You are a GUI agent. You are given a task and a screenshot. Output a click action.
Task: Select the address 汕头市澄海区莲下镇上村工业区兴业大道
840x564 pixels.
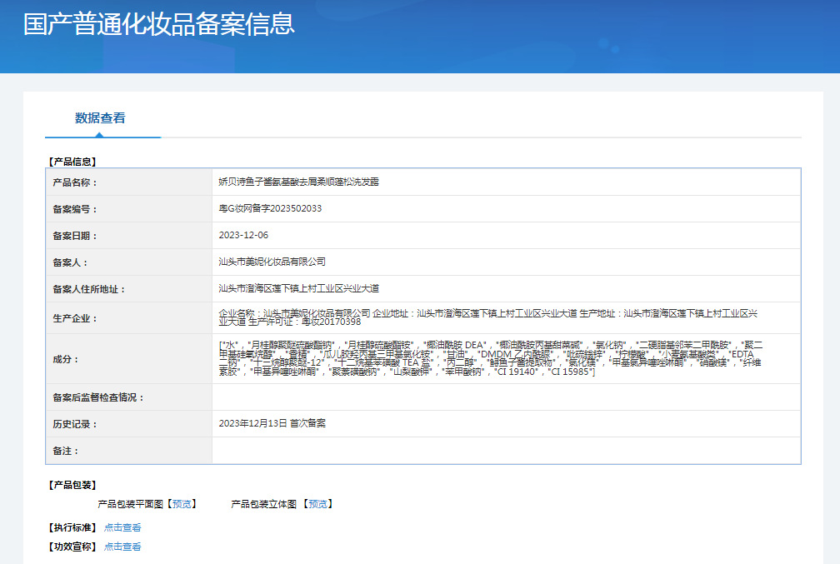(299, 289)
